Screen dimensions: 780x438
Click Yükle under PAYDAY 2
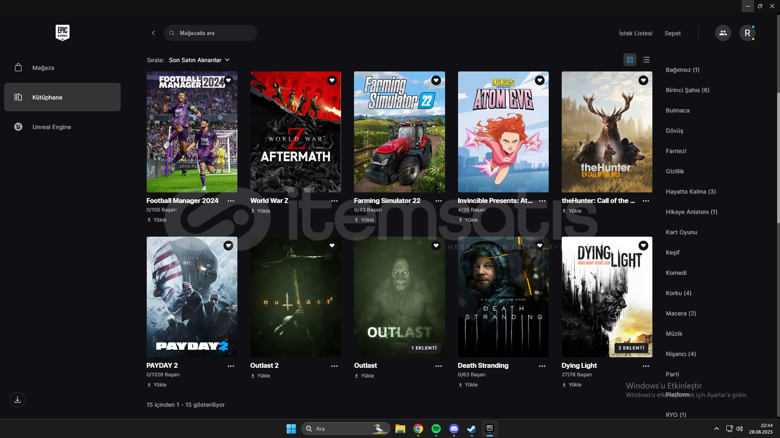pyautogui.click(x=157, y=385)
